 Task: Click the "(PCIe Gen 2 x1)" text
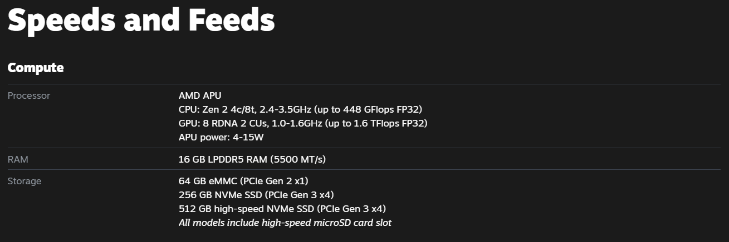(273, 181)
